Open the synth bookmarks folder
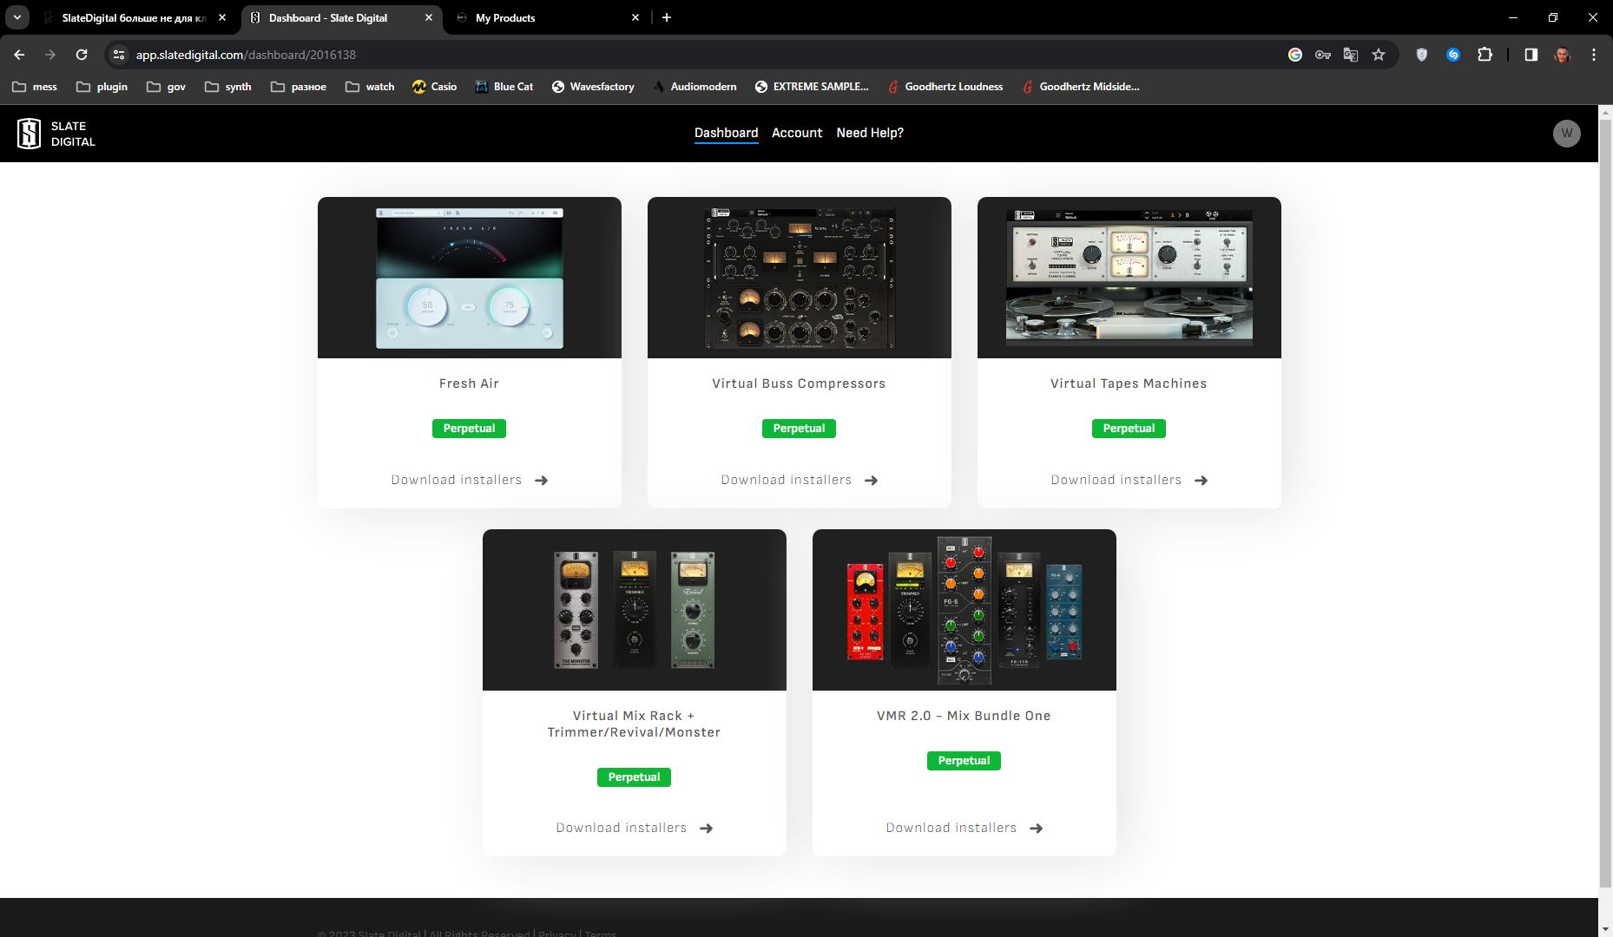 point(228,87)
